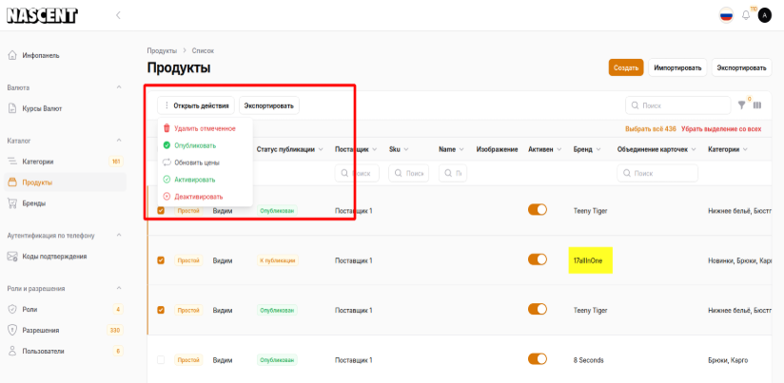
Task: Click the orange Создать button
Action: click(626, 67)
